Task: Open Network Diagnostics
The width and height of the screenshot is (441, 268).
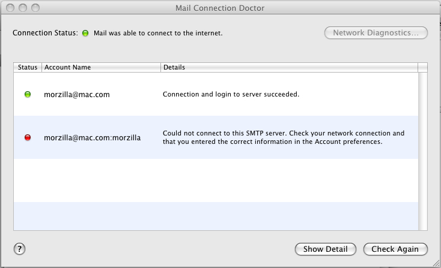Action: [x=376, y=33]
